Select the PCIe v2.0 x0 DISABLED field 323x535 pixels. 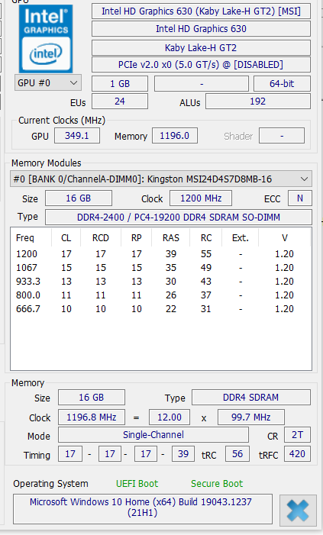click(201, 64)
